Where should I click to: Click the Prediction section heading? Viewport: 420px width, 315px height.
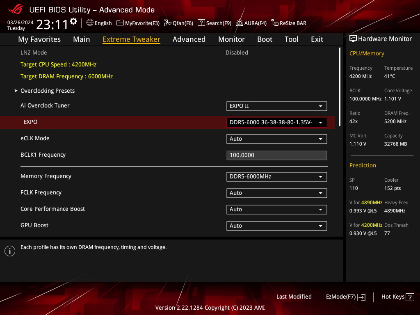pyautogui.click(x=363, y=165)
